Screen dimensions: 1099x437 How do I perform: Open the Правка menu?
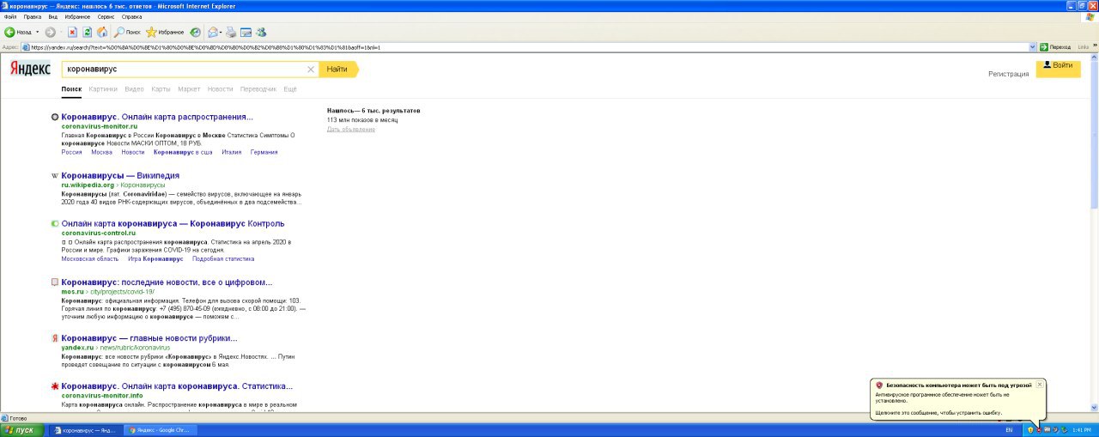[x=33, y=16]
